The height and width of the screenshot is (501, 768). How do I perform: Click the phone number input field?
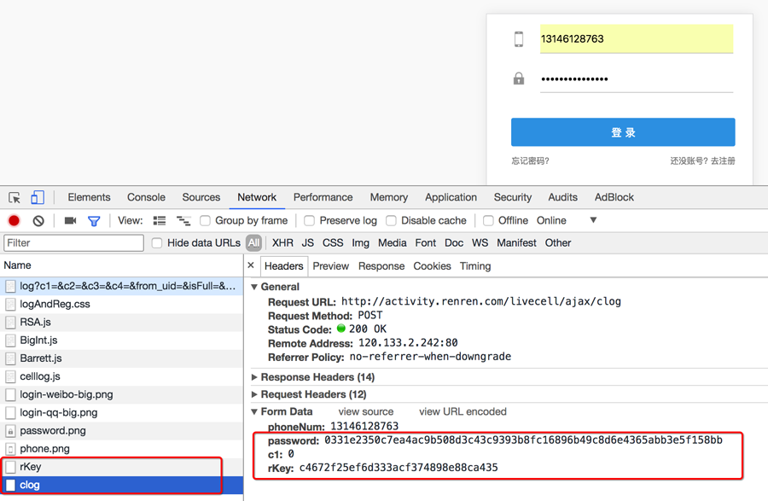637,38
